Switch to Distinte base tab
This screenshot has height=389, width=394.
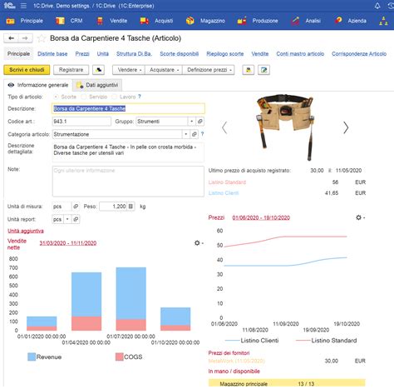click(x=52, y=54)
